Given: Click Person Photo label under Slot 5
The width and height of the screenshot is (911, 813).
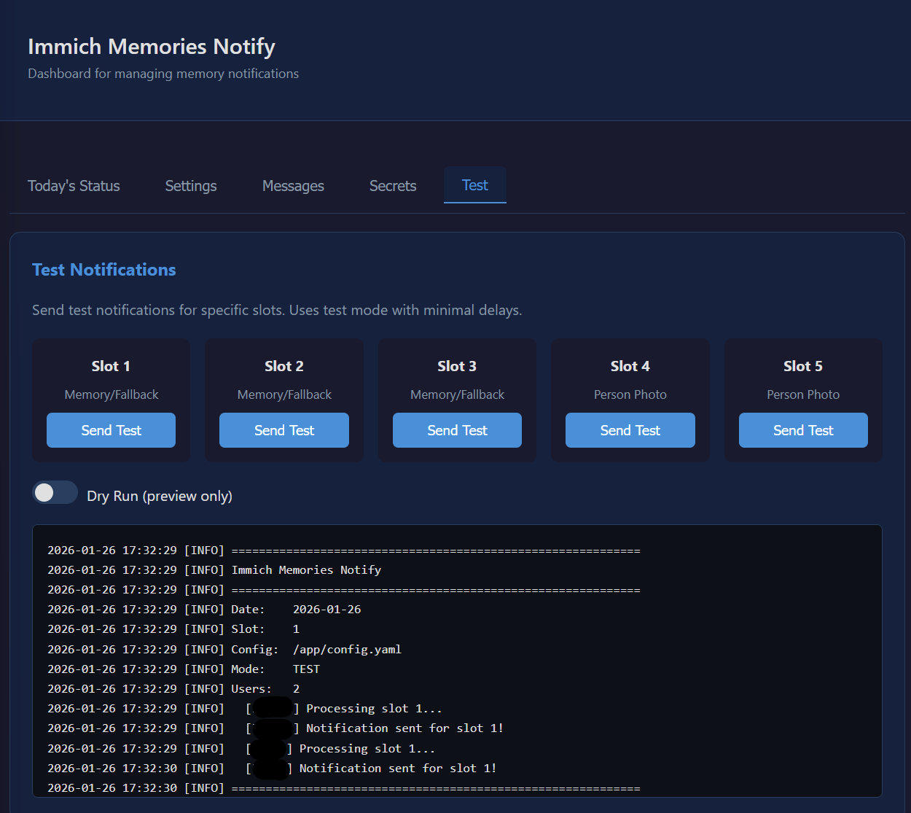Looking at the screenshot, I should (x=803, y=394).
